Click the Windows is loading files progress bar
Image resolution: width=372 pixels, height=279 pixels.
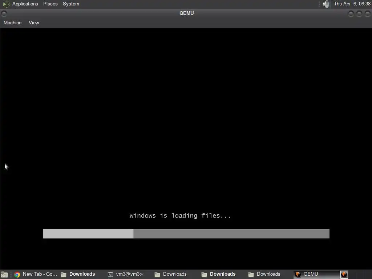pyautogui.click(x=186, y=234)
